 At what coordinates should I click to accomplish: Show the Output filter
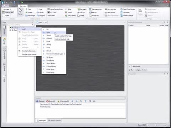tap(40, 101)
